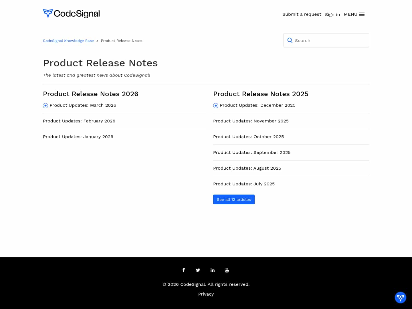412x309 pixels.
Task: Open CodeSignal's YouTube icon
Action: click(x=227, y=270)
